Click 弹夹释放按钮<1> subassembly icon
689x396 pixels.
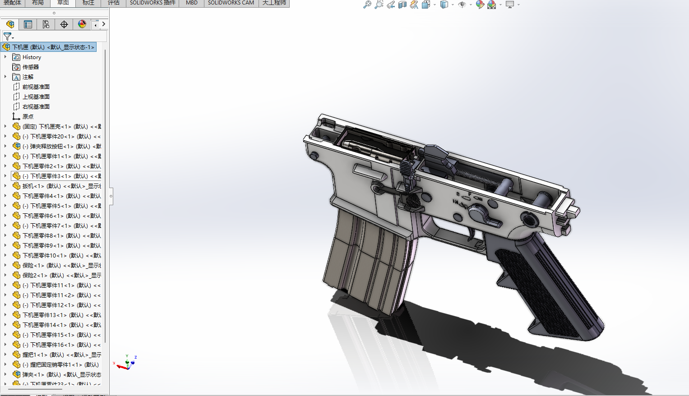(x=16, y=146)
